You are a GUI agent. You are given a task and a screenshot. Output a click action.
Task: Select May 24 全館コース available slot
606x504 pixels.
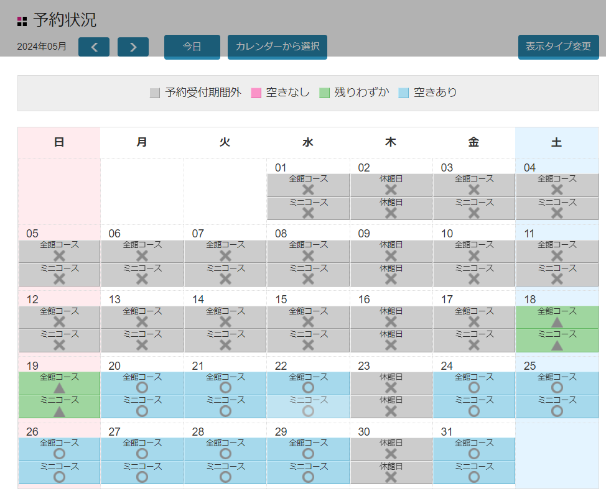pyautogui.click(x=473, y=383)
